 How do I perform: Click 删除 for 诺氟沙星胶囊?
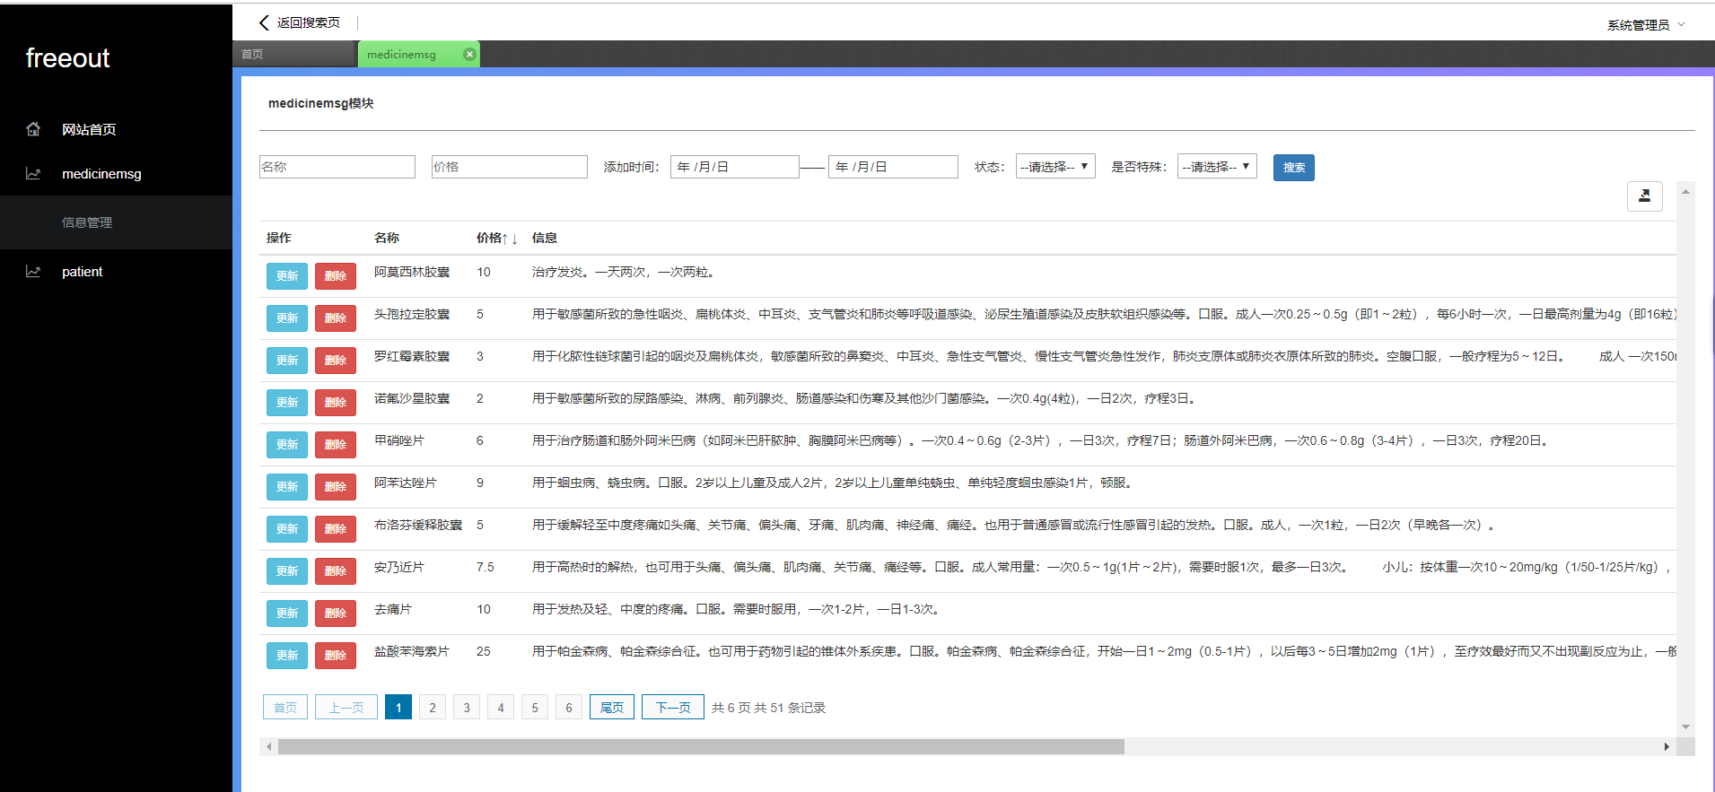pos(336,403)
